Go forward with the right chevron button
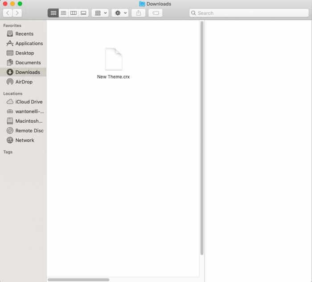The width and height of the screenshot is (312, 282). (17, 13)
